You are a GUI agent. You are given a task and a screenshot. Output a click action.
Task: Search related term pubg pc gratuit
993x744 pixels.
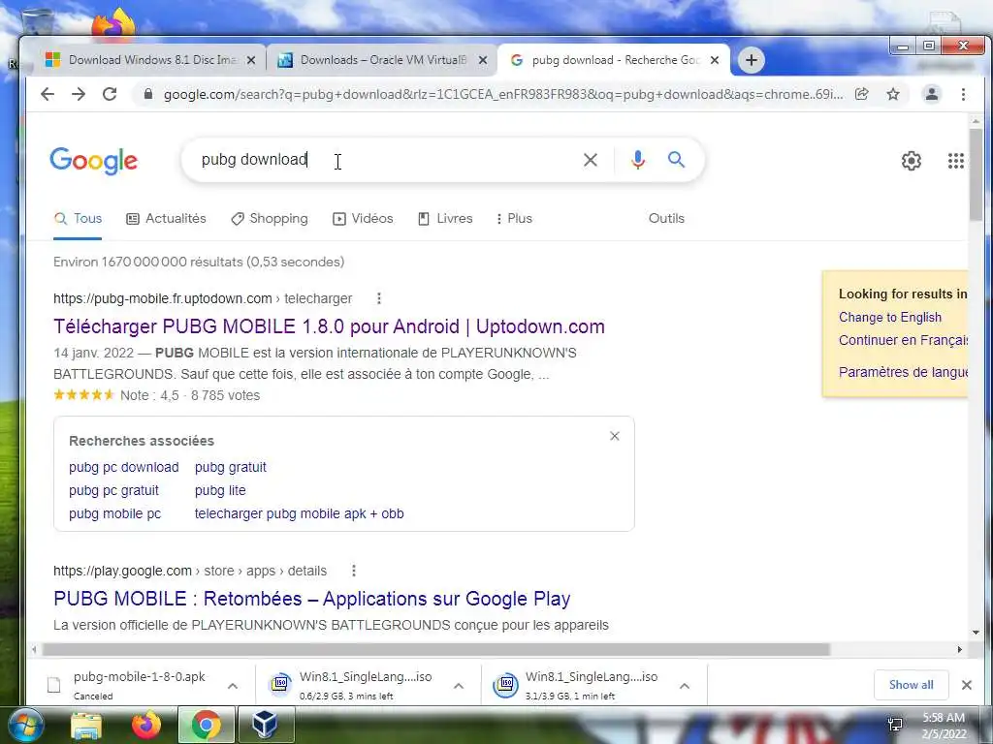click(114, 490)
